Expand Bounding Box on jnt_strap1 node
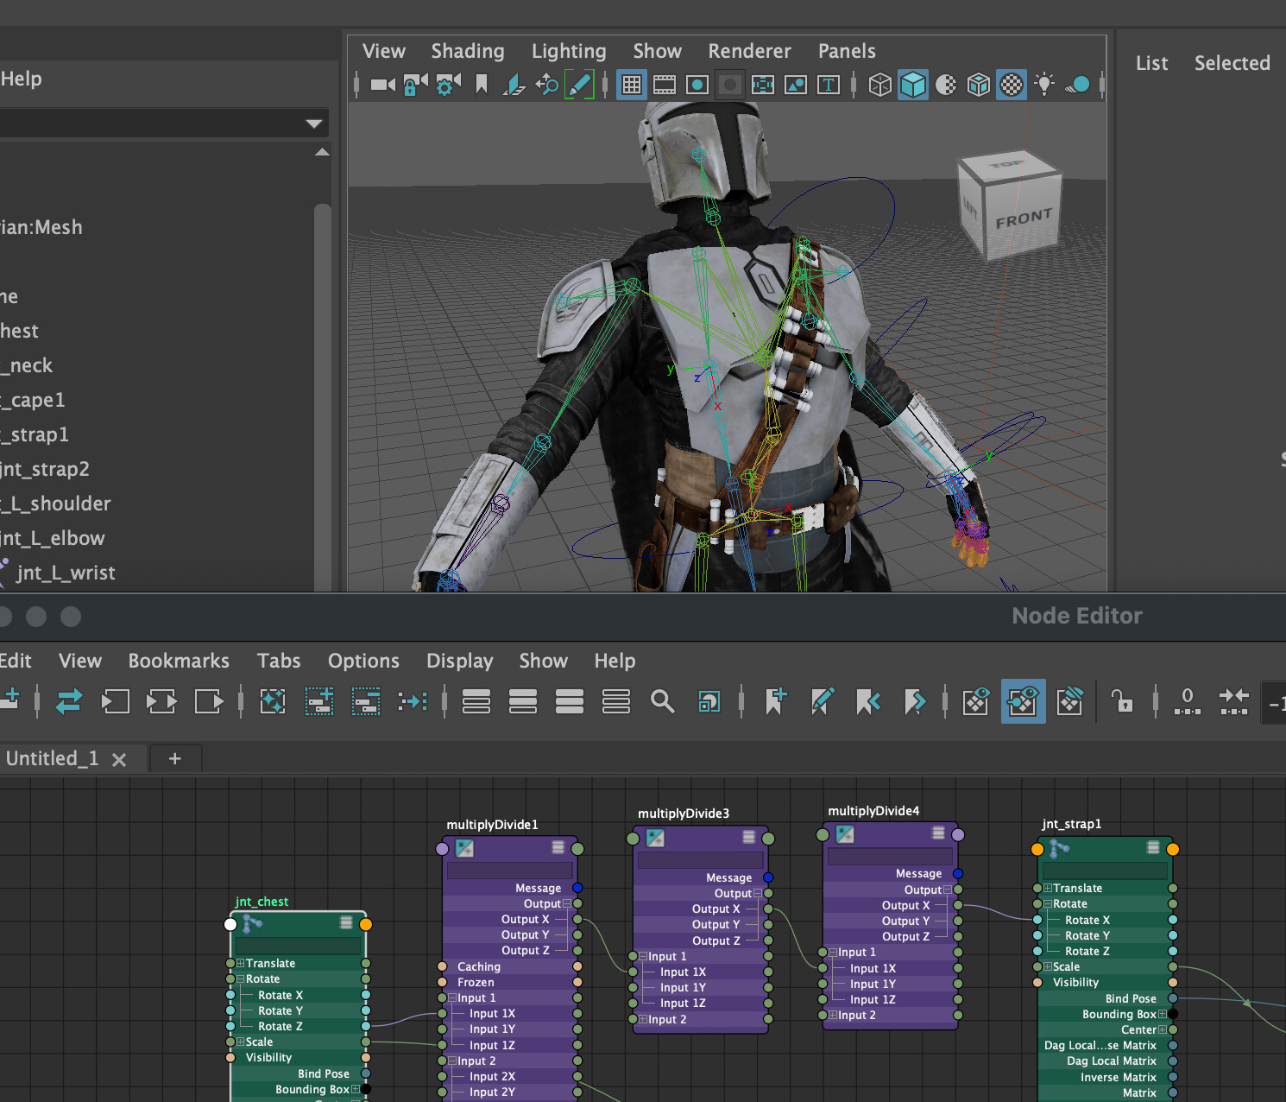The height and width of the screenshot is (1102, 1286). (x=1162, y=1014)
